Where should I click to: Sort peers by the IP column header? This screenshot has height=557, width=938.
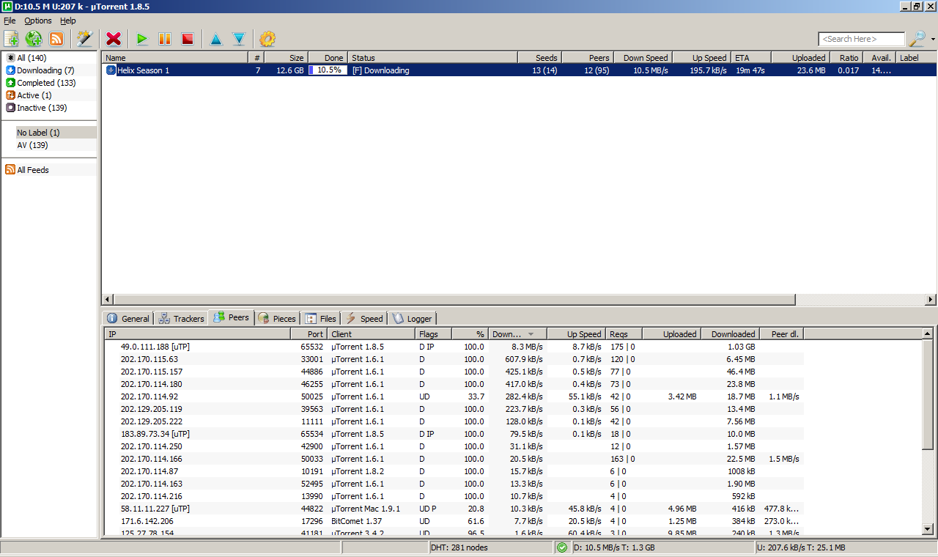point(197,334)
